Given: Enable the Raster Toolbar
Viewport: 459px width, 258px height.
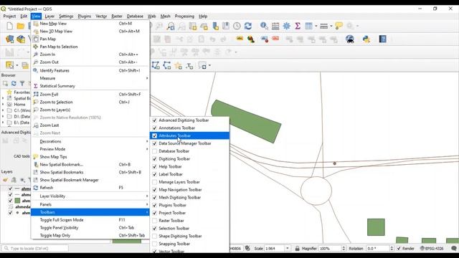Looking at the screenshot, I should coord(155,221).
